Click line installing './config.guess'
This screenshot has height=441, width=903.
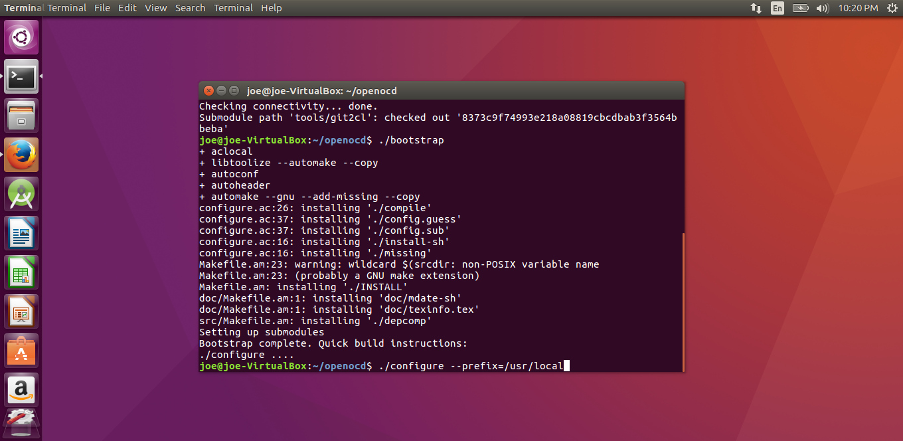(330, 219)
